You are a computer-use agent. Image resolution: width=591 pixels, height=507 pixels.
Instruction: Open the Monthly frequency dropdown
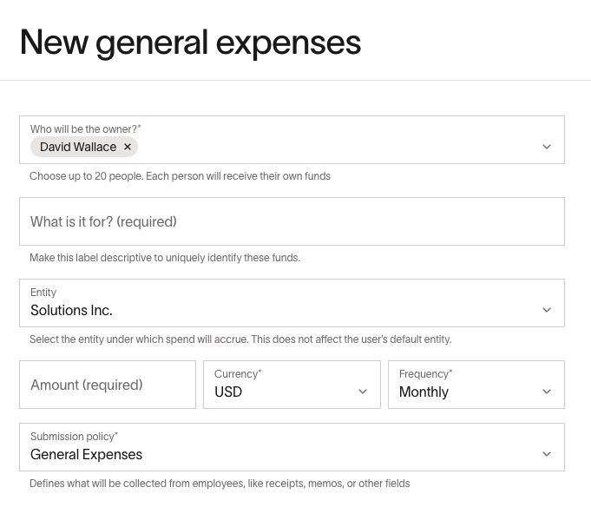coord(476,385)
